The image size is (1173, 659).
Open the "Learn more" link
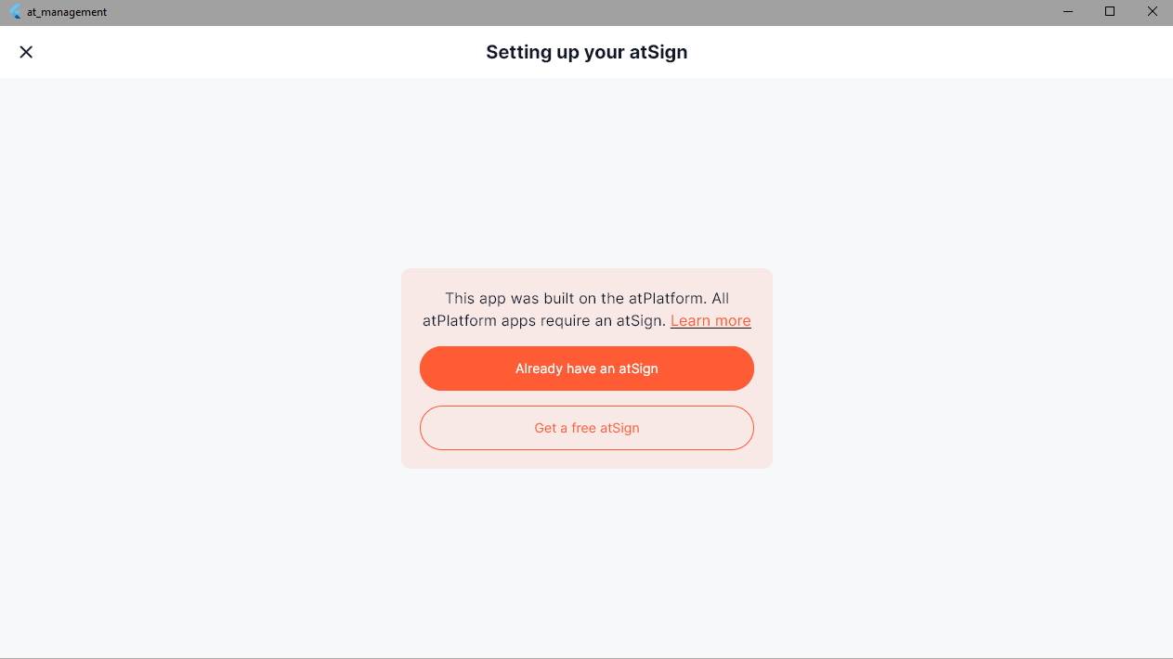click(x=710, y=321)
